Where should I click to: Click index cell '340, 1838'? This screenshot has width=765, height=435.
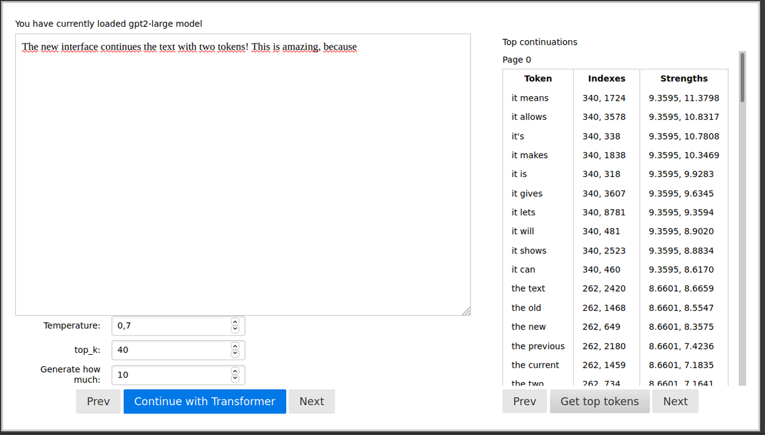606,155
